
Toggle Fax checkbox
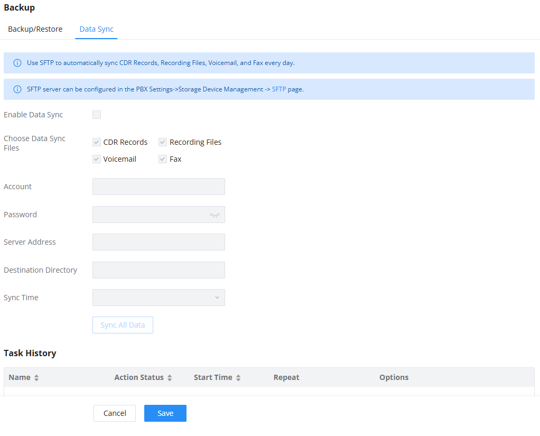tap(163, 159)
